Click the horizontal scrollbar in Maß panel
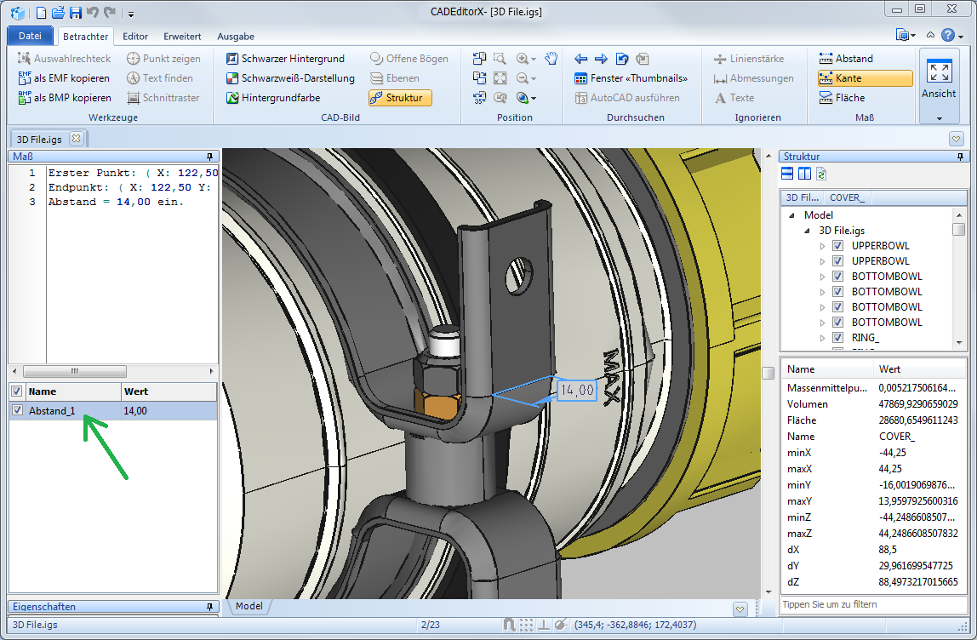The width and height of the screenshot is (977, 640). tap(75, 372)
